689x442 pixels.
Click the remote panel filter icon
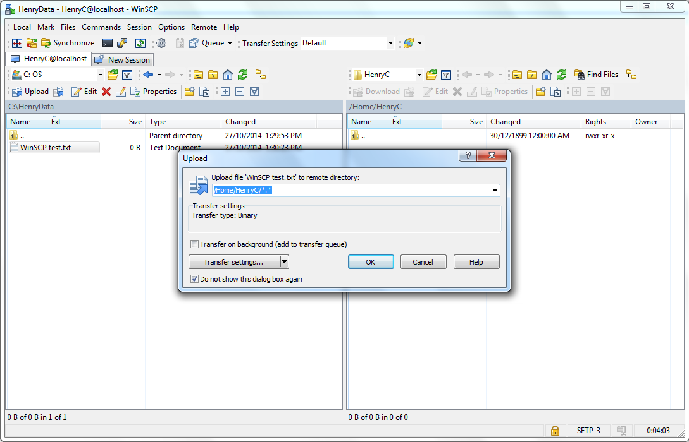point(446,75)
